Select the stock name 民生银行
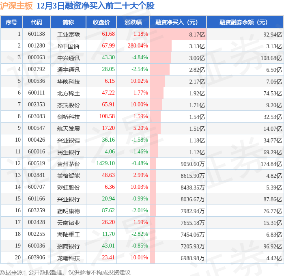Screen dimensions: 284x276 click(69, 152)
